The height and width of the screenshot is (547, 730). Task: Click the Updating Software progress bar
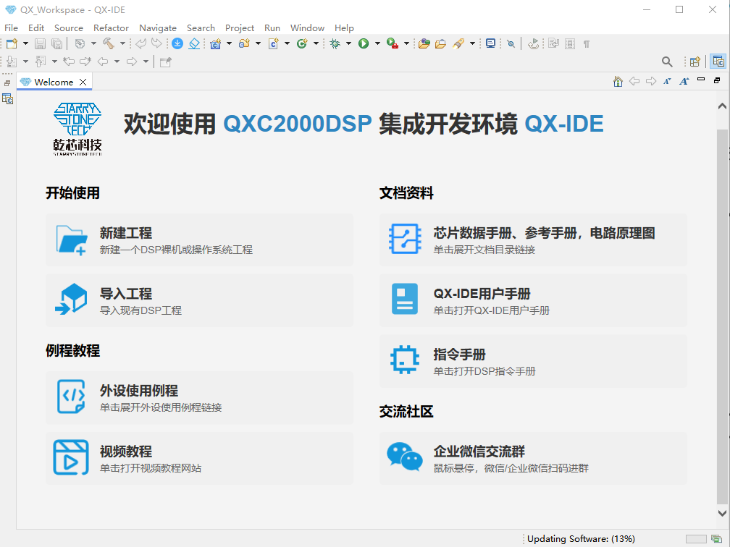click(696, 538)
